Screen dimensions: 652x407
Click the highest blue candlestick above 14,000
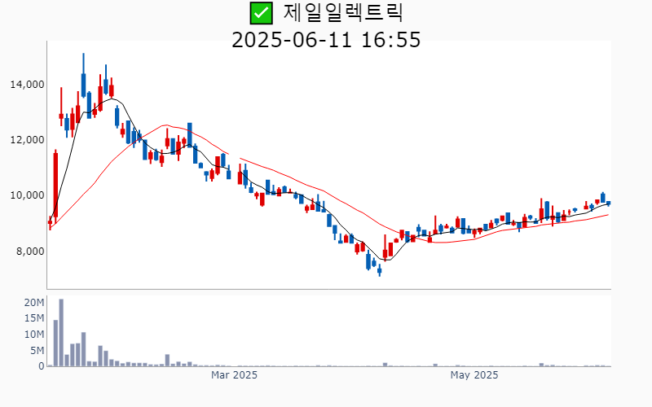coord(84,76)
